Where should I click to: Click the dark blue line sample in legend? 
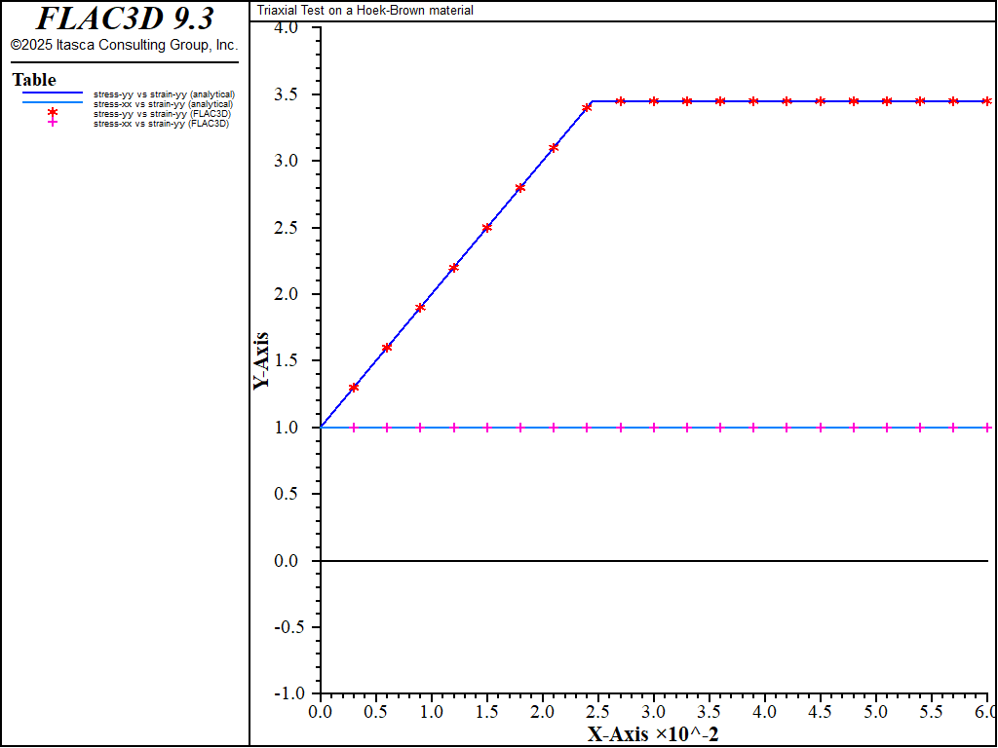(53, 93)
